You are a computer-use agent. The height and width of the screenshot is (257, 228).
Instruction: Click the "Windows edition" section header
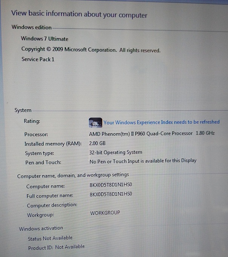click(x=32, y=27)
